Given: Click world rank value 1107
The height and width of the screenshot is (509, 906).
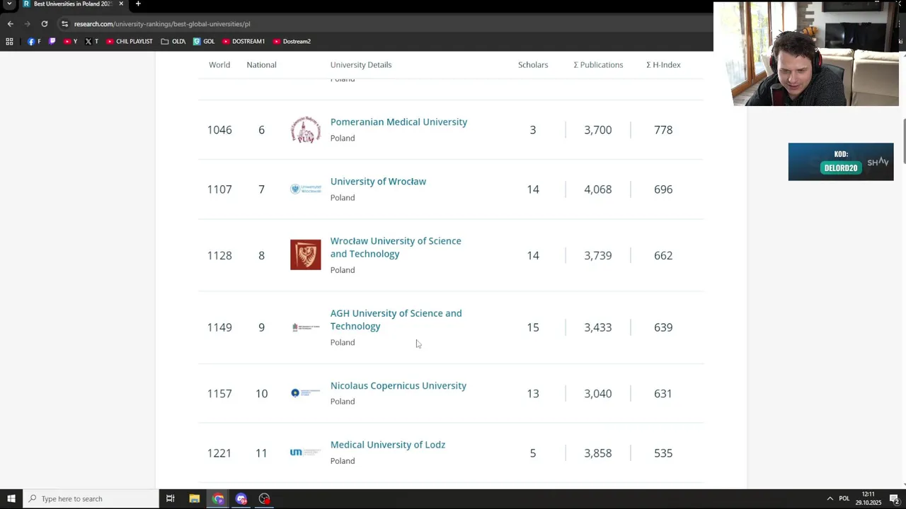Looking at the screenshot, I should pos(219,189).
